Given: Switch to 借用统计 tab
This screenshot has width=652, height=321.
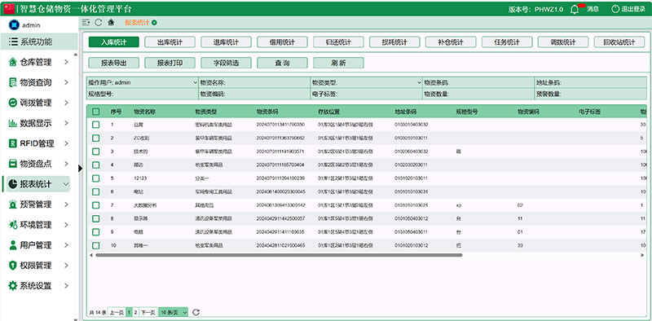Looking at the screenshot, I should point(282,42).
